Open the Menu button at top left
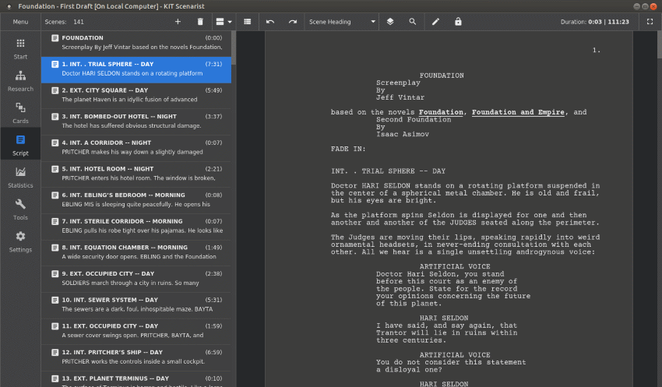 (20, 22)
